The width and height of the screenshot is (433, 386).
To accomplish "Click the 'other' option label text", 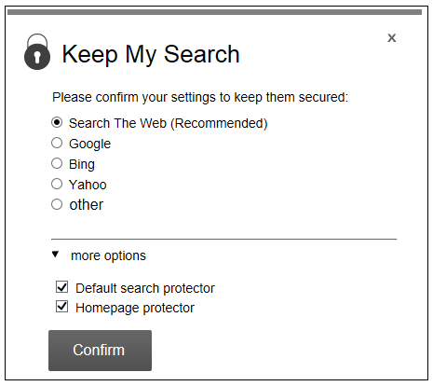I will pos(87,205).
